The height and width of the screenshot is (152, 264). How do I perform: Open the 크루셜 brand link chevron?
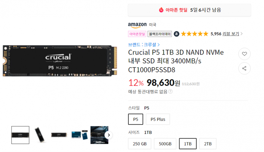pos(159,45)
